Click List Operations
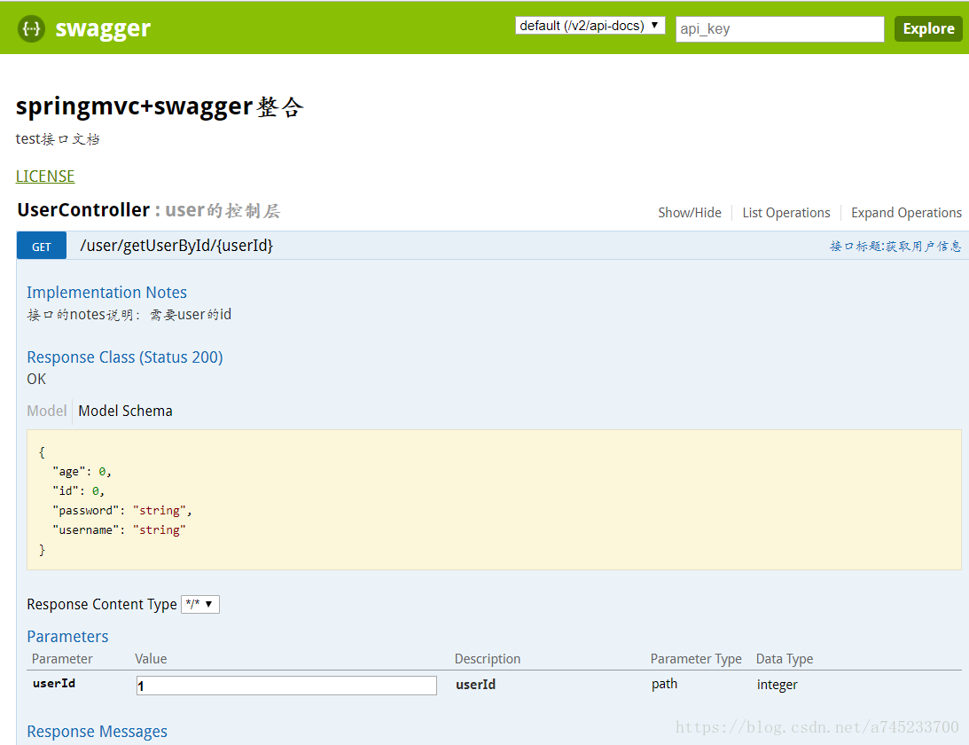The width and height of the screenshot is (969, 745). 785,213
